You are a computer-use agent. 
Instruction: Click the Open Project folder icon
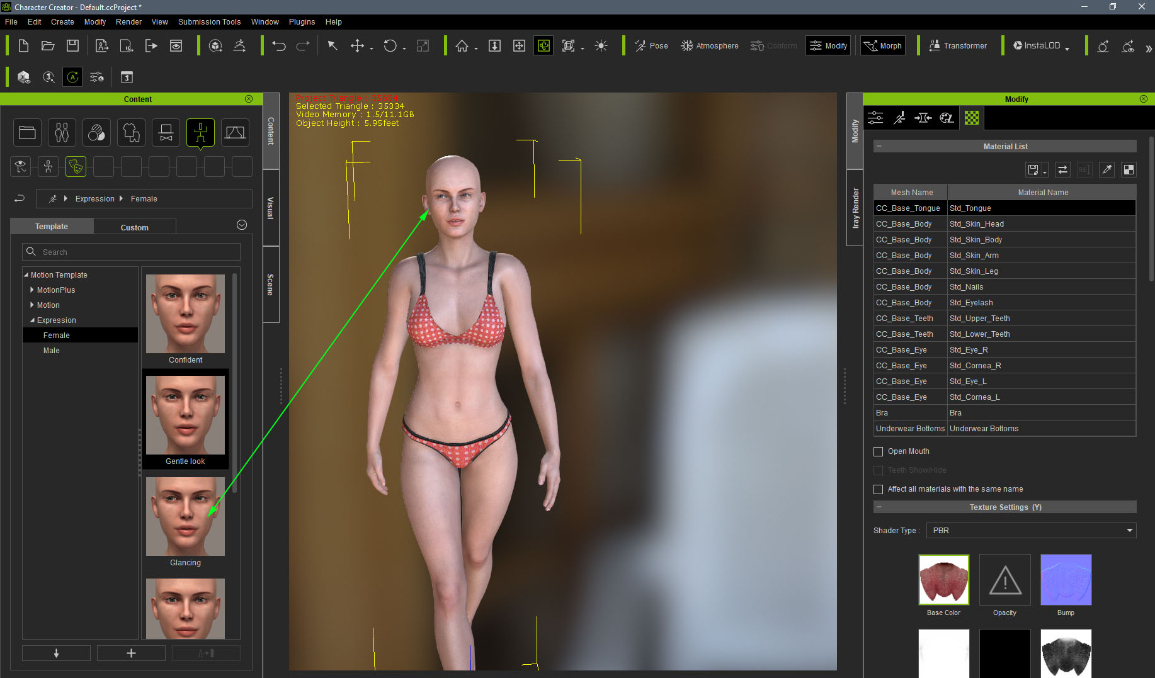click(48, 46)
